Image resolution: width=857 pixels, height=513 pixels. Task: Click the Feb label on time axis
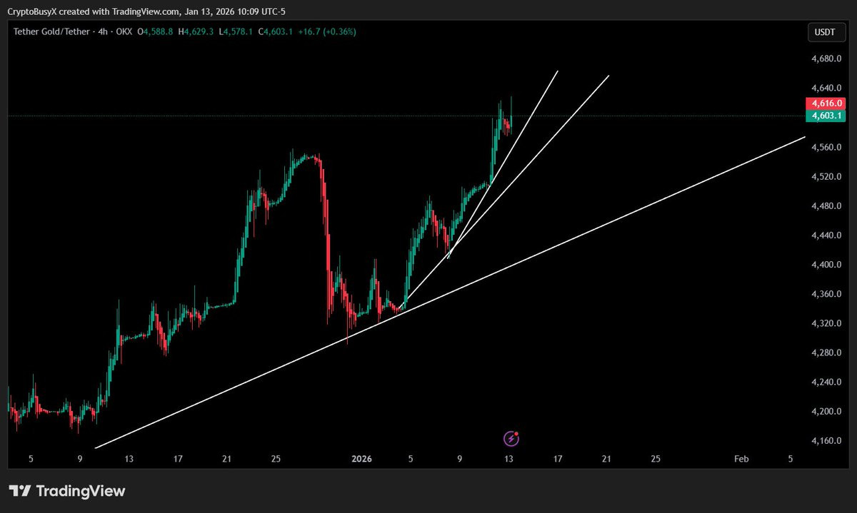click(742, 459)
